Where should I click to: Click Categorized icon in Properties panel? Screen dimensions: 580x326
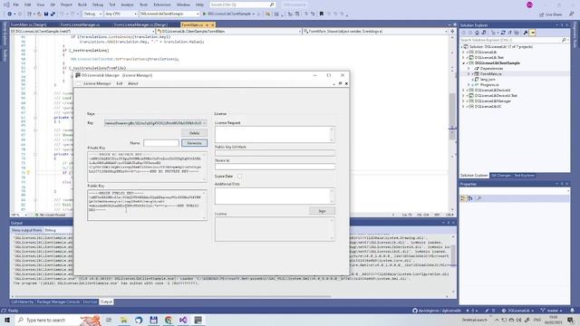(463, 198)
